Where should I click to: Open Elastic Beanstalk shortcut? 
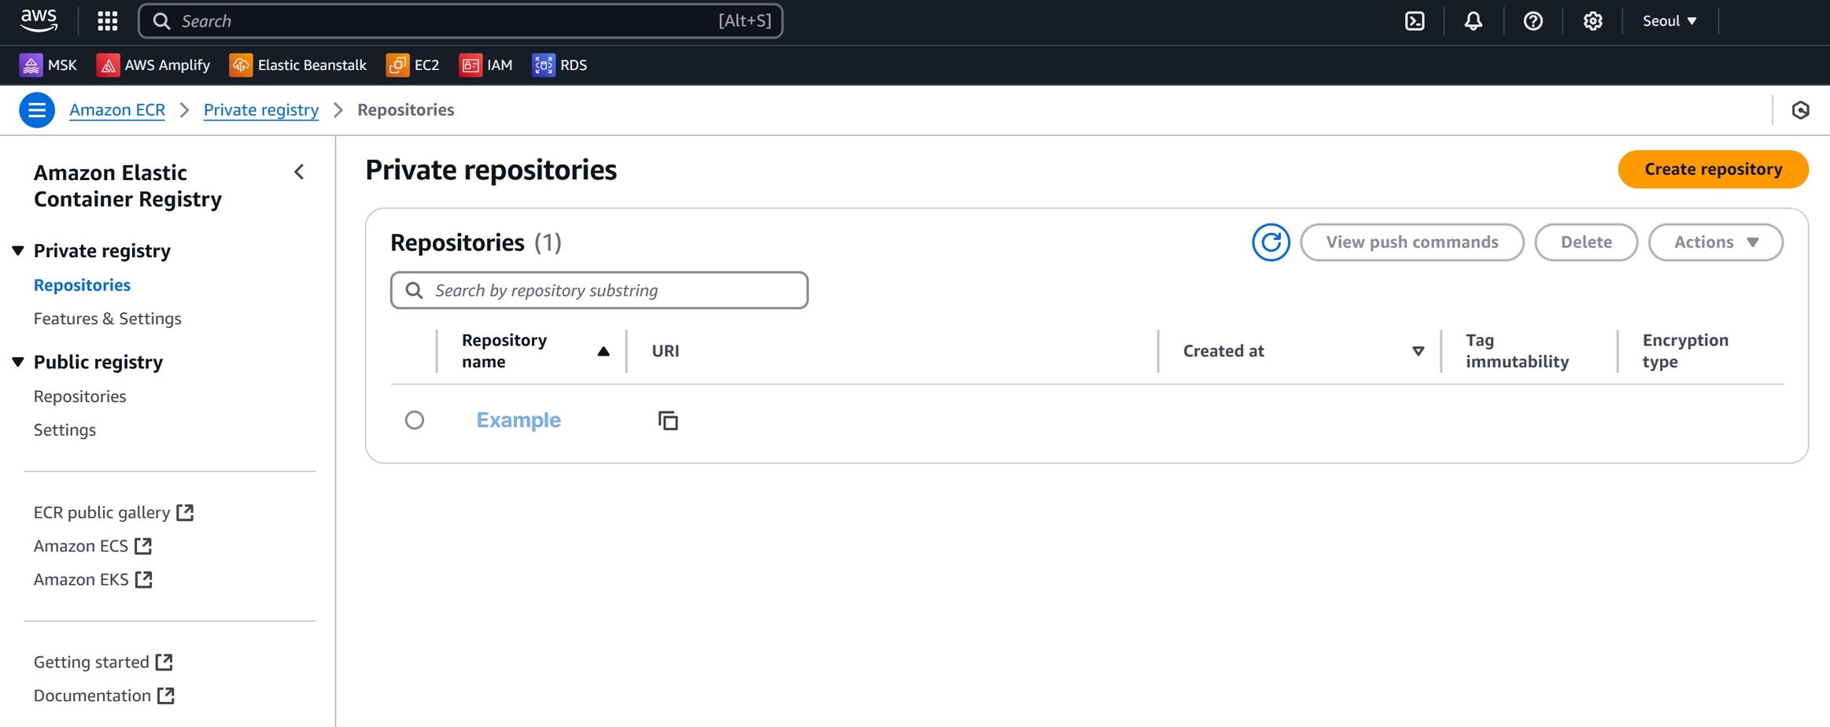[x=298, y=65]
